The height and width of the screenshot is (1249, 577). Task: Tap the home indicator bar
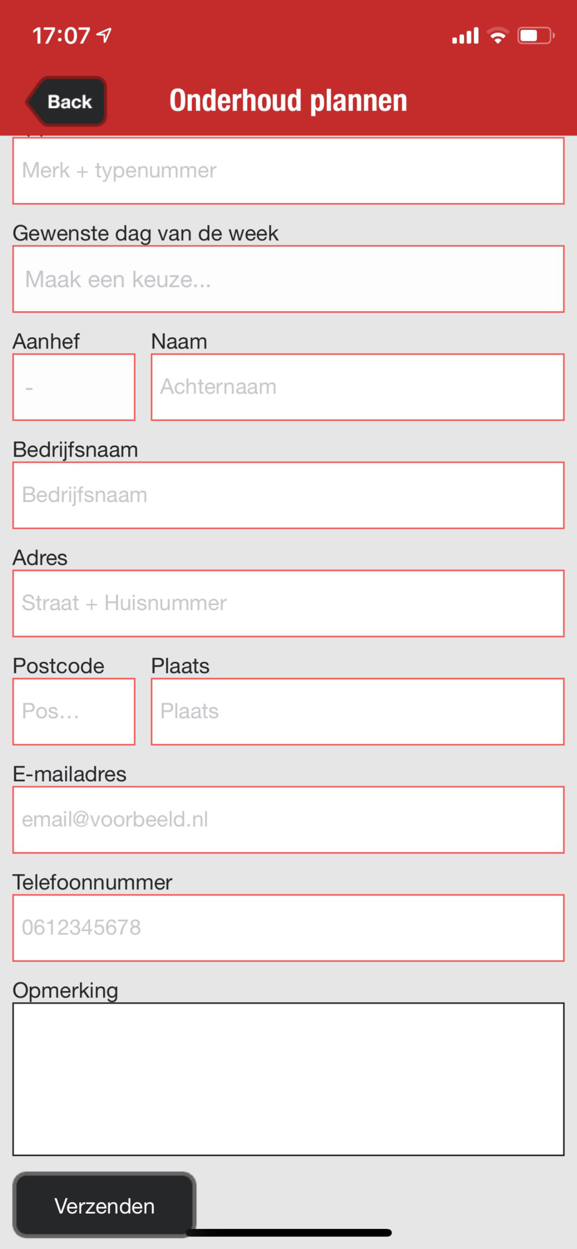[x=288, y=1232]
